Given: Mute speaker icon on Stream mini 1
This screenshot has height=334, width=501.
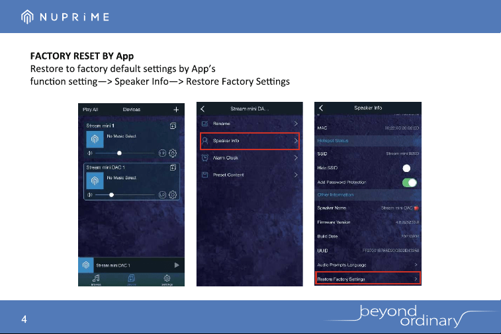Looking at the screenshot, I should pos(90,153).
